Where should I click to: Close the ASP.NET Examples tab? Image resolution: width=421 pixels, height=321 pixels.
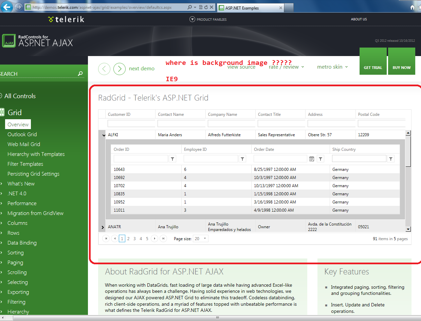281,8
